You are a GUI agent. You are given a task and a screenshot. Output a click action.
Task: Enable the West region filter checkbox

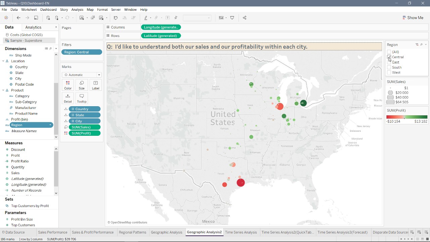[x=389, y=73]
